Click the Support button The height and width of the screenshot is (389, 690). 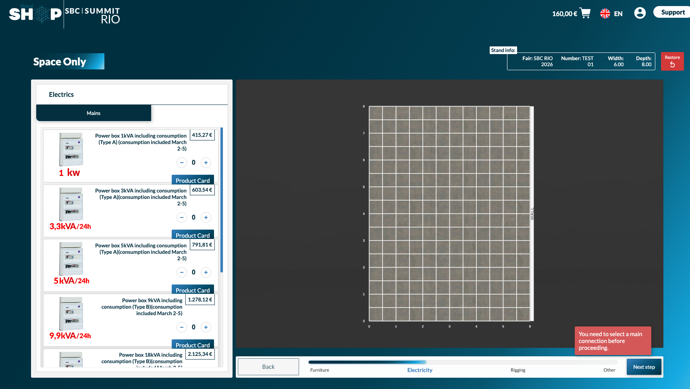(x=672, y=12)
